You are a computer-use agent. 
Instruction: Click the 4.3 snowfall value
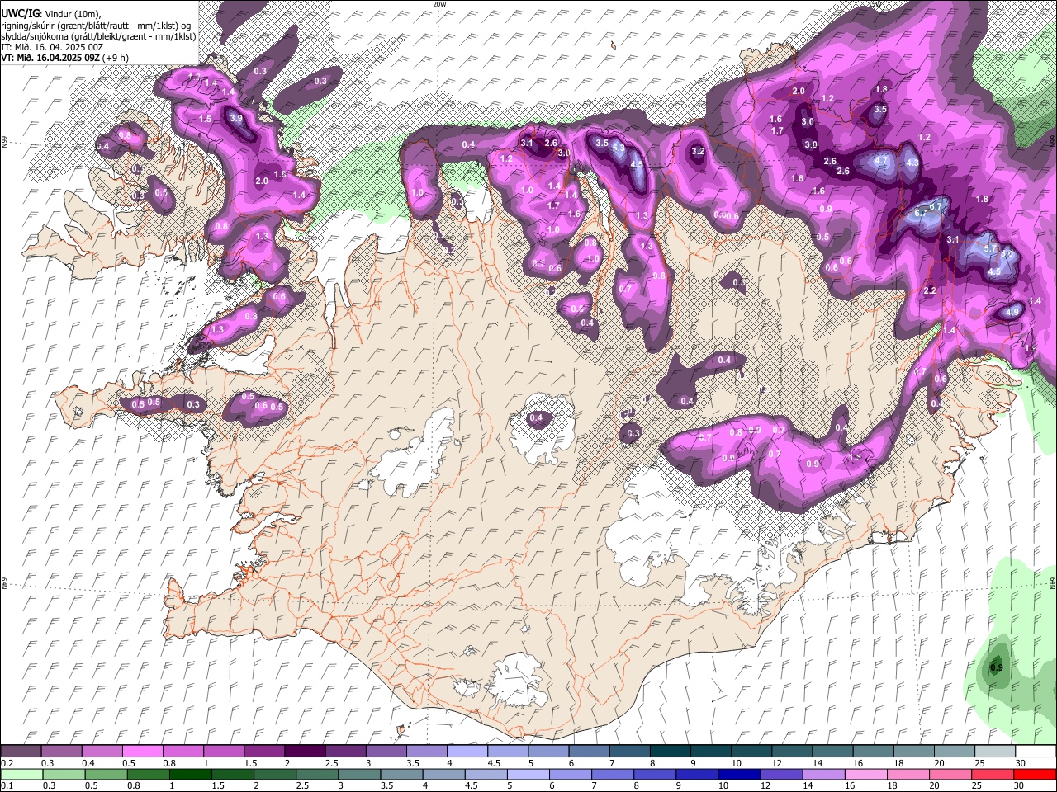(912, 163)
